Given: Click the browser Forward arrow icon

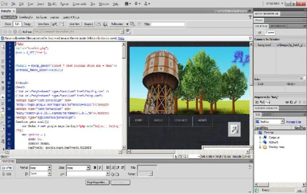Looking at the screenshot, I should [10, 32].
